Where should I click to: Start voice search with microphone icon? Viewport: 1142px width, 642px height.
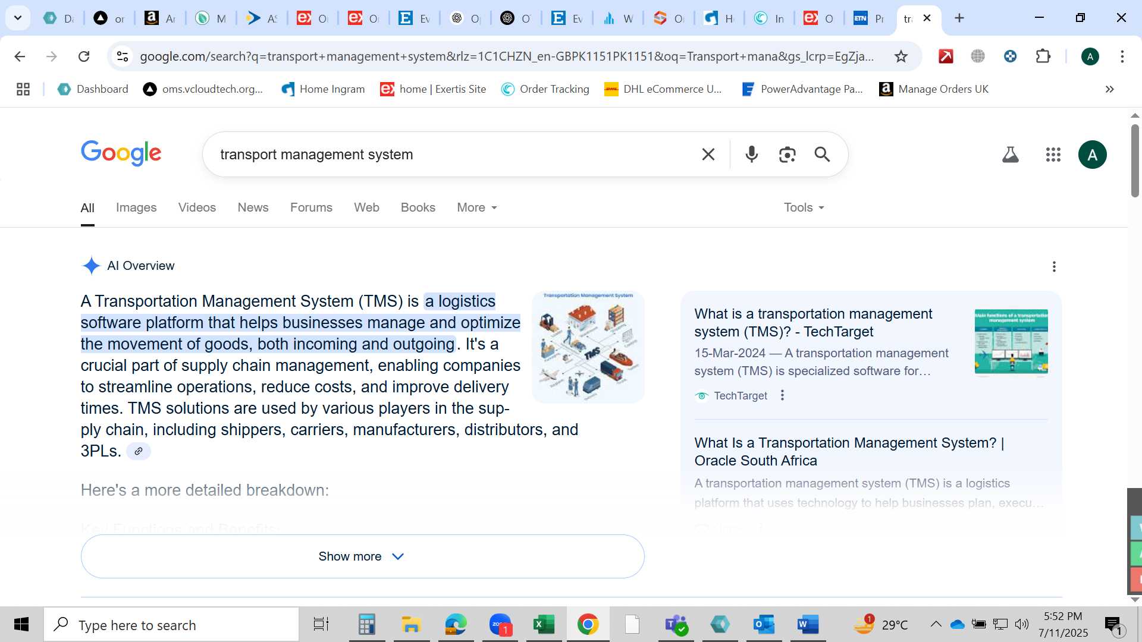pos(751,155)
